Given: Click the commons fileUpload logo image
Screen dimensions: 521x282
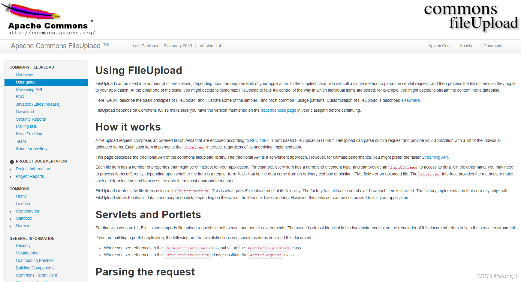Looking at the screenshot, I should [471, 17].
